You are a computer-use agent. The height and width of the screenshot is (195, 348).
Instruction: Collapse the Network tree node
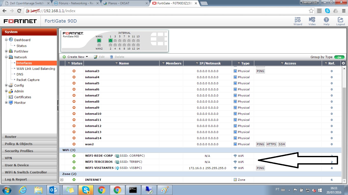(6, 57)
